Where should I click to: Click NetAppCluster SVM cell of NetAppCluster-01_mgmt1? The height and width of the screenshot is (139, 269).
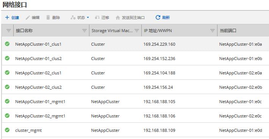point(105,102)
